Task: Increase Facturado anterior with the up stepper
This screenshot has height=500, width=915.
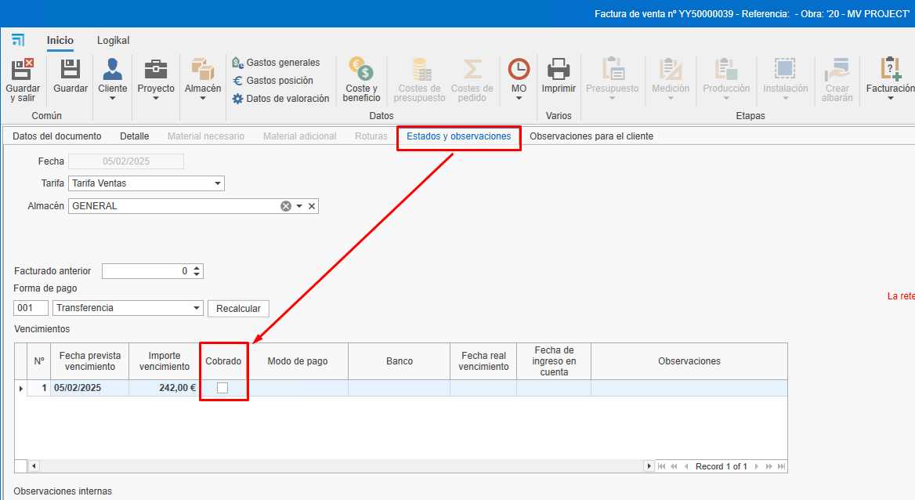Action: (x=197, y=267)
